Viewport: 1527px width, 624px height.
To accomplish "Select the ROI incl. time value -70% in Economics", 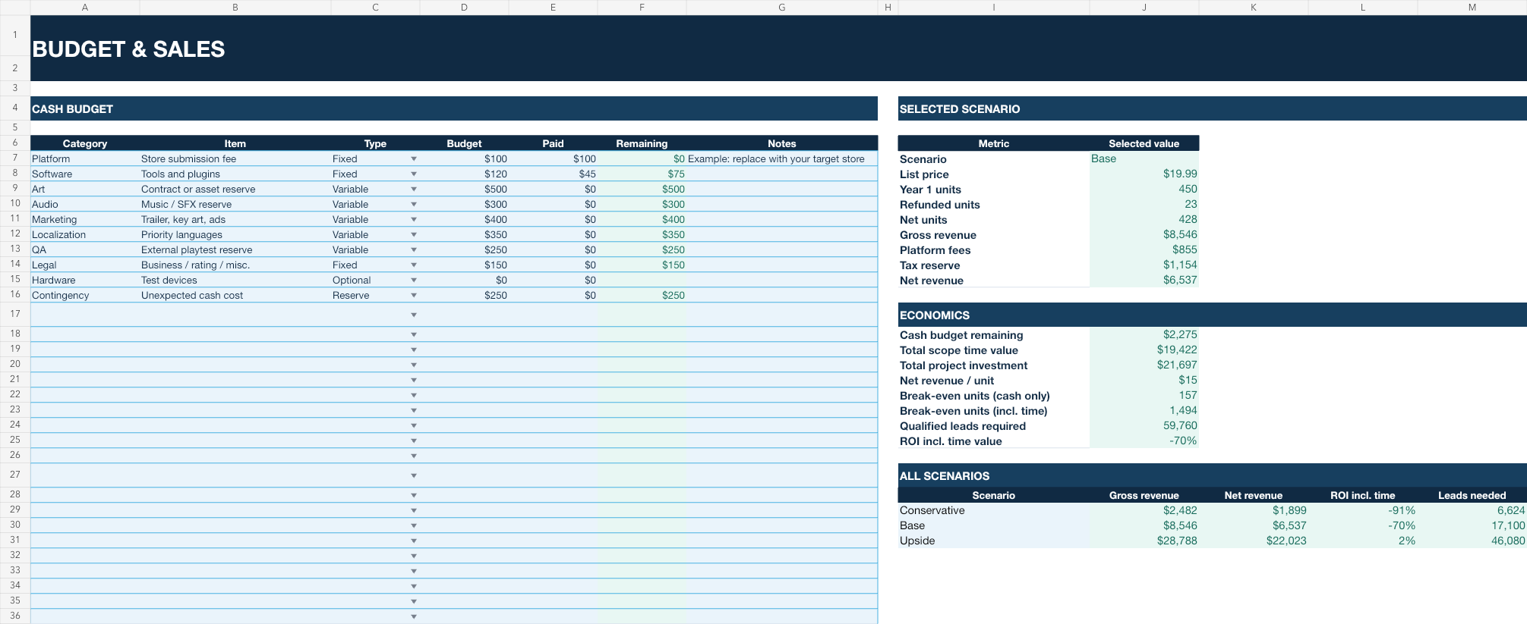I will [x=1144, y=441].
